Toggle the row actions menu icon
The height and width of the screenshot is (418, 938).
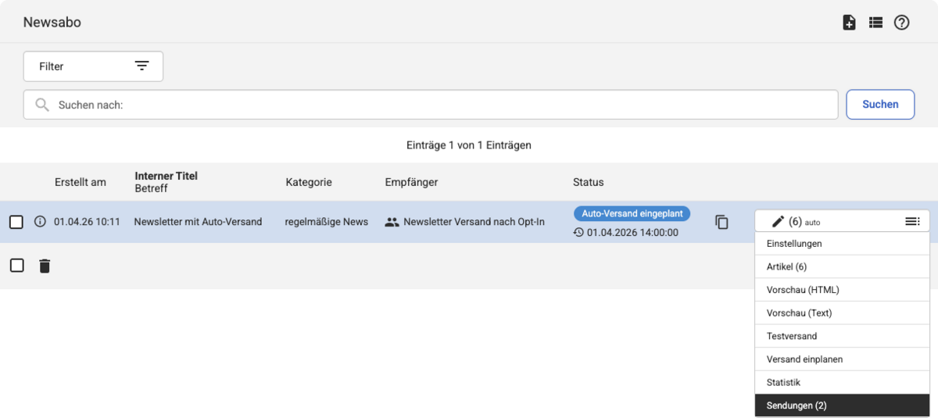912,222
